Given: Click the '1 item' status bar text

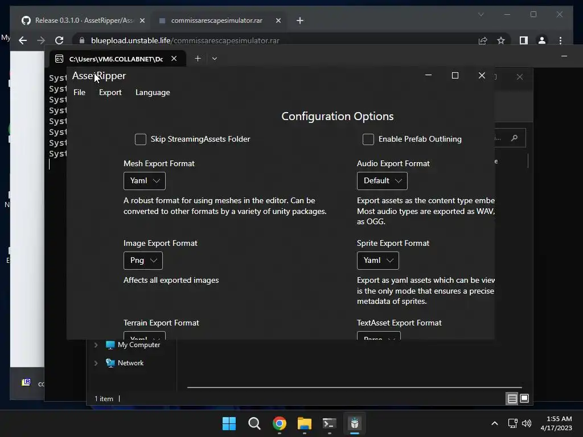Looking at the screenshot, I should click(x=104, y=399).
